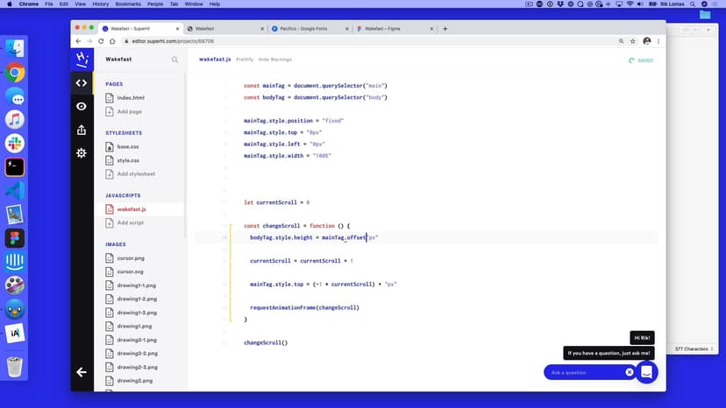726x408 pixels.
Task: Select cursor.png in Images list
Action: tap(130, 258)
